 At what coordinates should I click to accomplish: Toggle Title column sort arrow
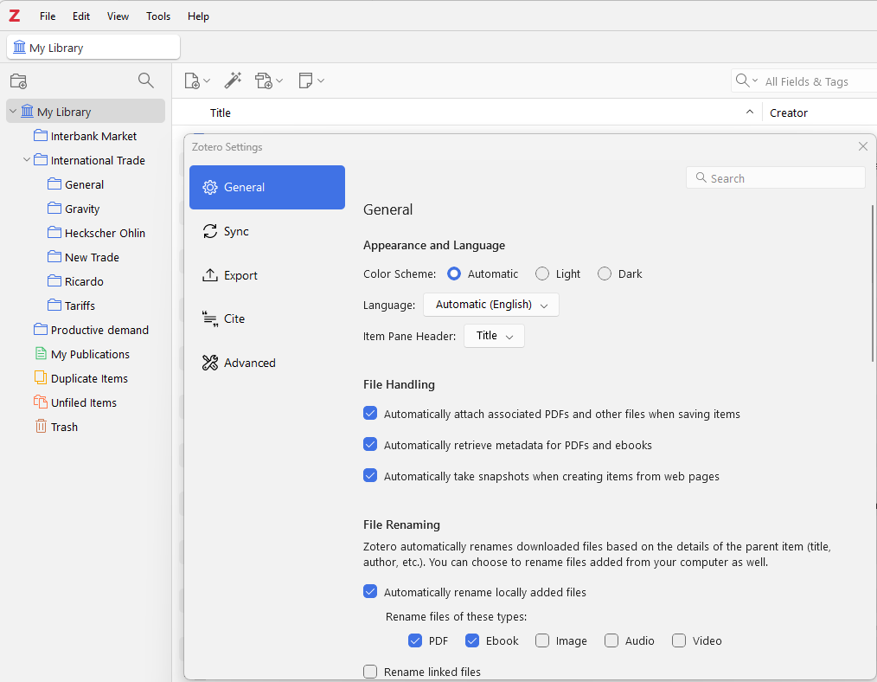click(x=750, y=112)
